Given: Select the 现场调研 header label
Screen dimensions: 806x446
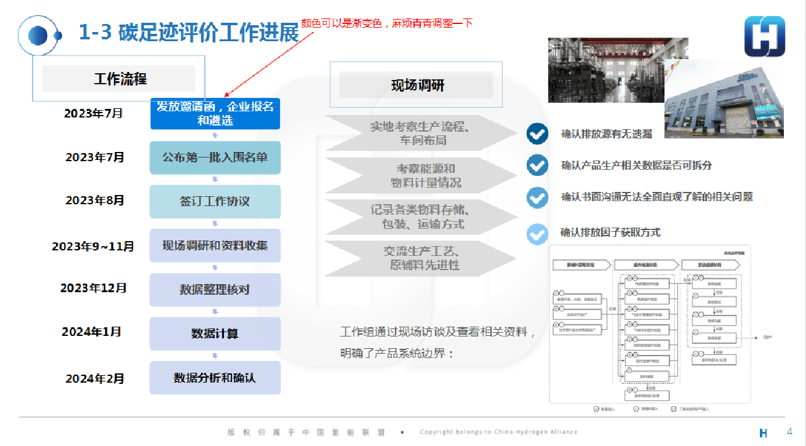Looking at the screenshot, I should 417,85.
